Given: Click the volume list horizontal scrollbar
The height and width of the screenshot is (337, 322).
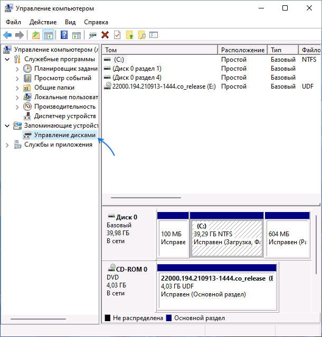Looking at the screenshot, I should 146,198.
